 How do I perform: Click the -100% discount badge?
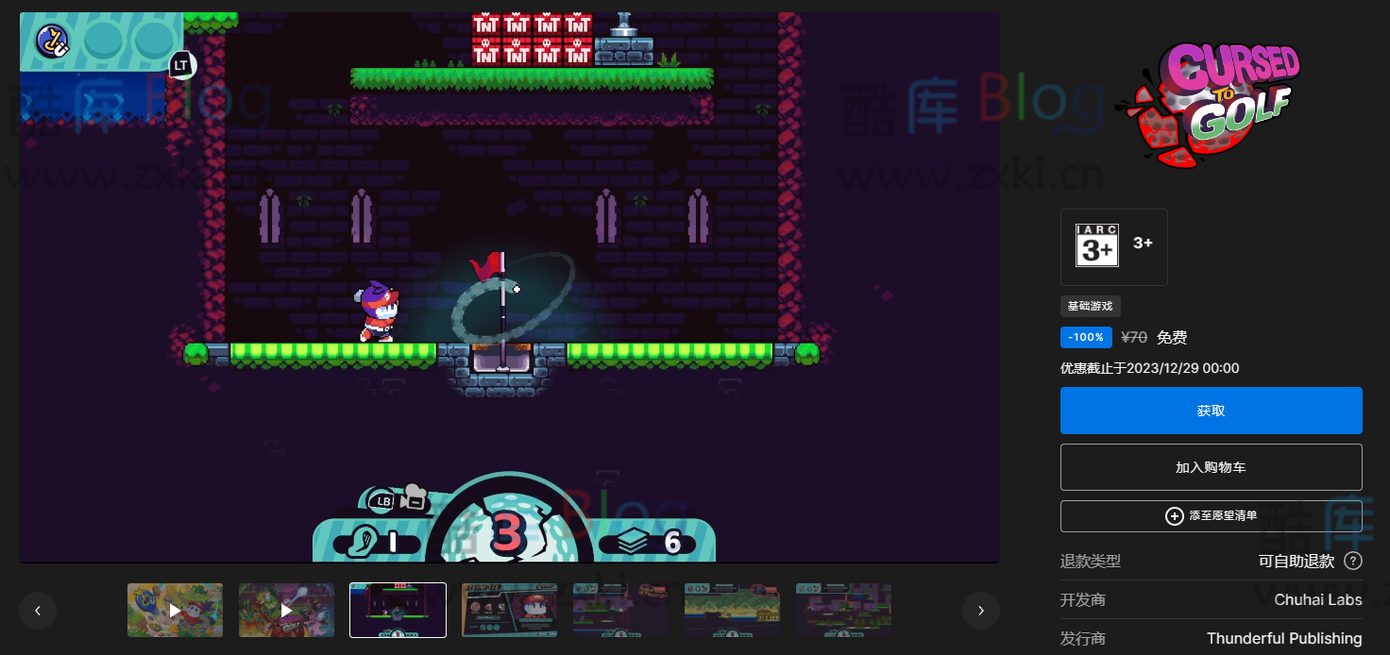pos(1086,338)
